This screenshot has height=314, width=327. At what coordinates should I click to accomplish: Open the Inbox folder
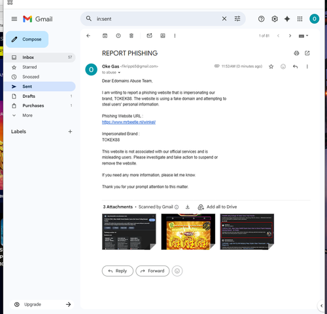coord(40,57)
